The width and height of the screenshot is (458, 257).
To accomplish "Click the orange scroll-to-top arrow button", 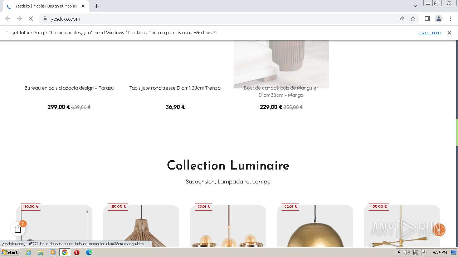I will tap(439, 230).
